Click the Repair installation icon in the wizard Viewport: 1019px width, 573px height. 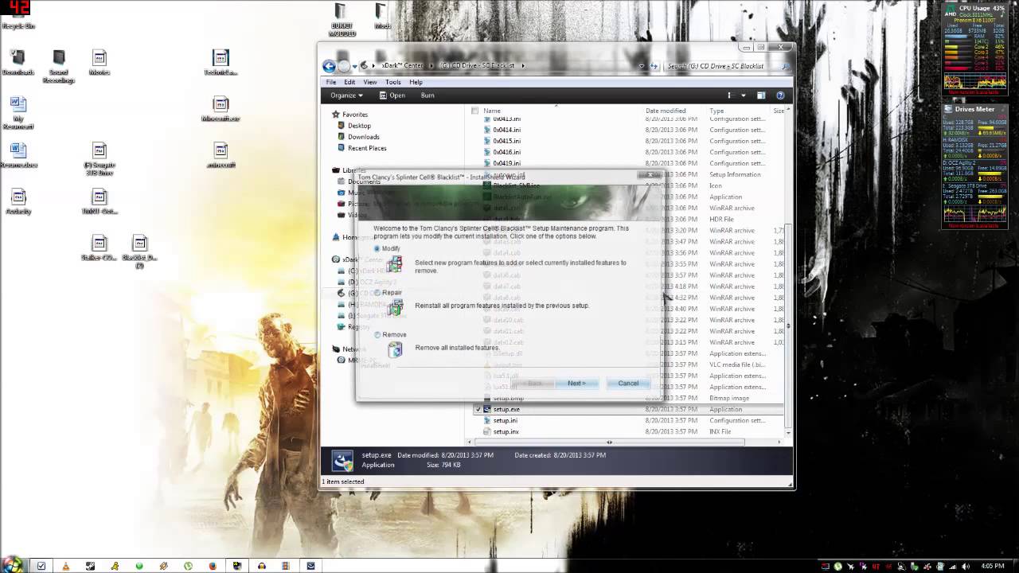tap(395, 307)
